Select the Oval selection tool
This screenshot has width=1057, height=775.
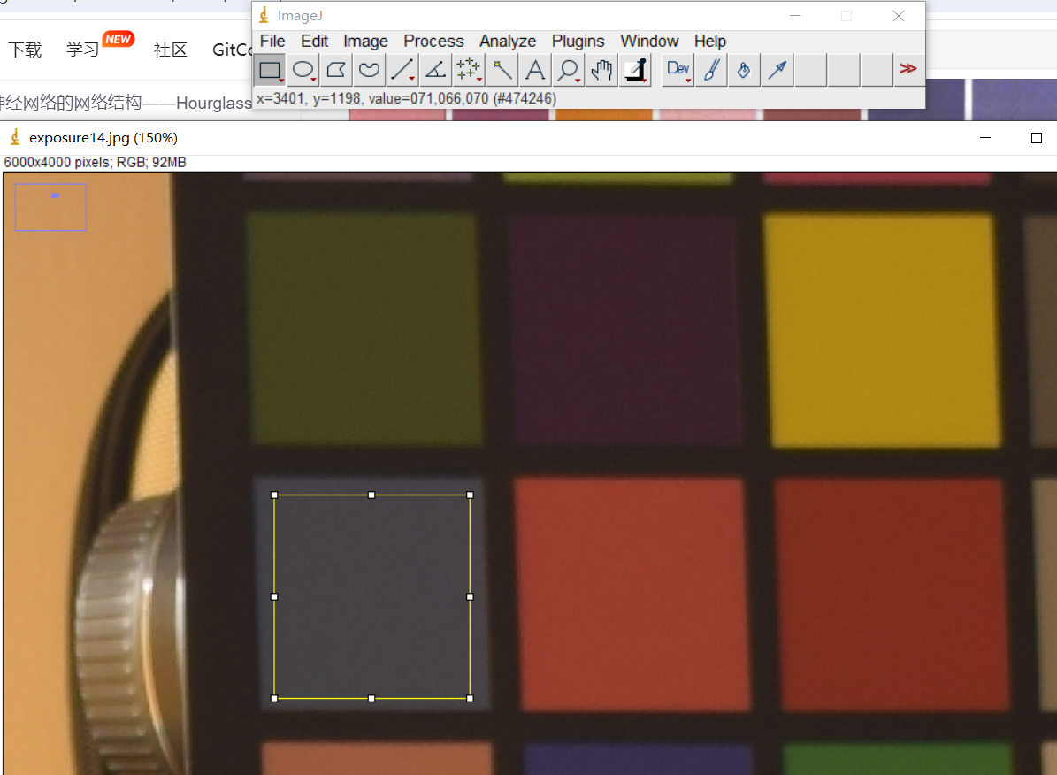pos(303,70)
